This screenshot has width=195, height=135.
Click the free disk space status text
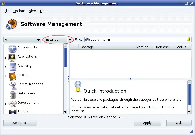pos(97,117)
